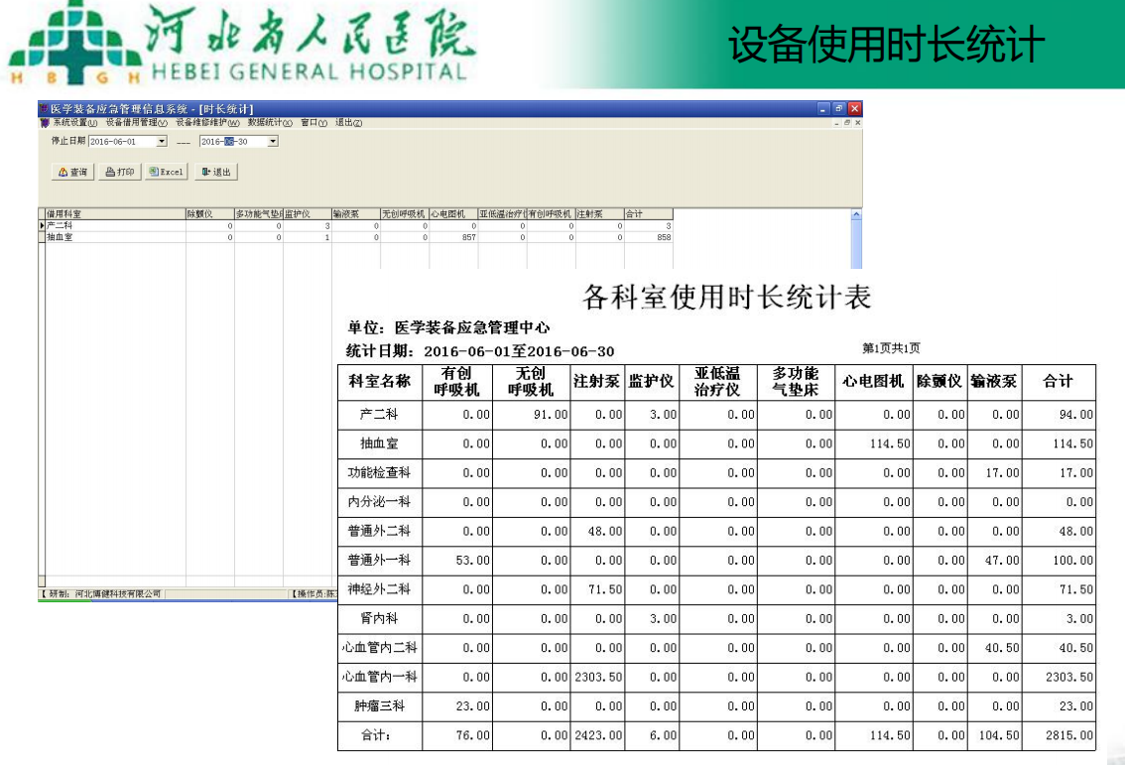The width and height of the screenshot is (1125, 765).
Task: Restore the inner child window
Action: [x=848, y=123]
